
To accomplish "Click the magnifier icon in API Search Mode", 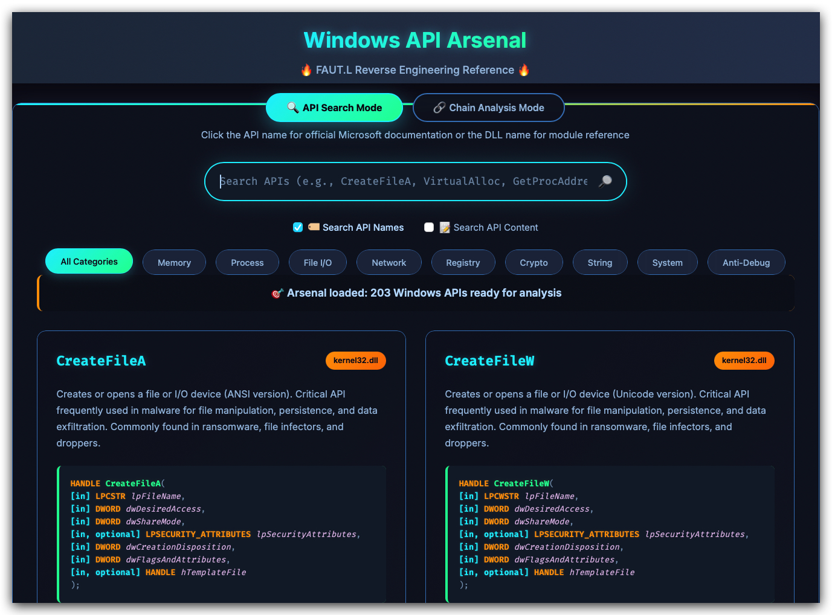I will (293, 108).
